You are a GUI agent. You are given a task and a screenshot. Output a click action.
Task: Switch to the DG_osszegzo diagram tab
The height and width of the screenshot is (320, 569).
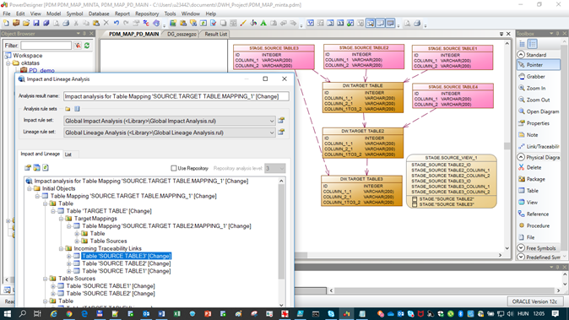click(182, 34)
